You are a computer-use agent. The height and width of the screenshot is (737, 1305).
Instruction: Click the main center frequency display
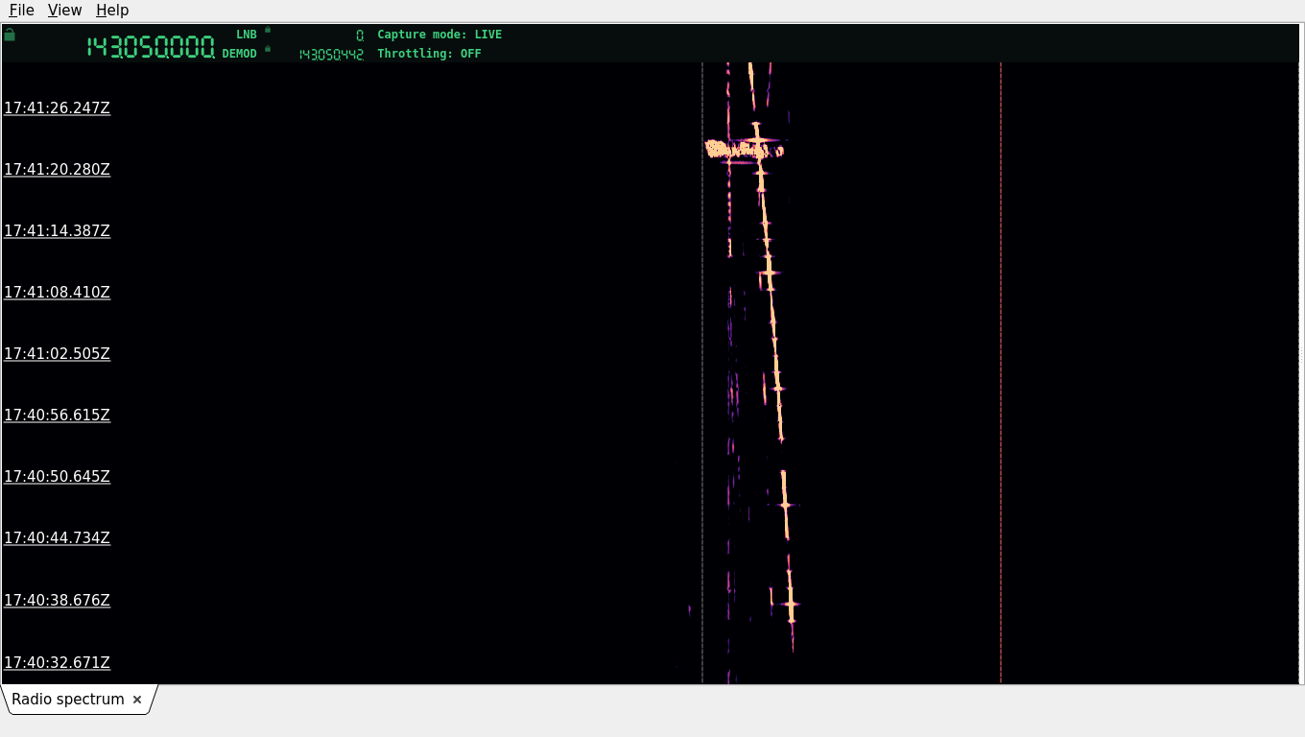tap(151, 47)
